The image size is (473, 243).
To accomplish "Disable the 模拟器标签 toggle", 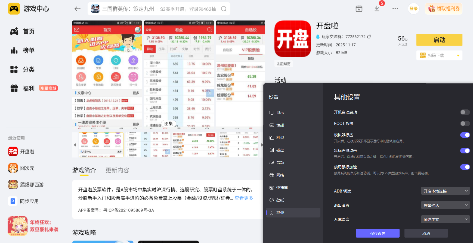I will 465,135.
